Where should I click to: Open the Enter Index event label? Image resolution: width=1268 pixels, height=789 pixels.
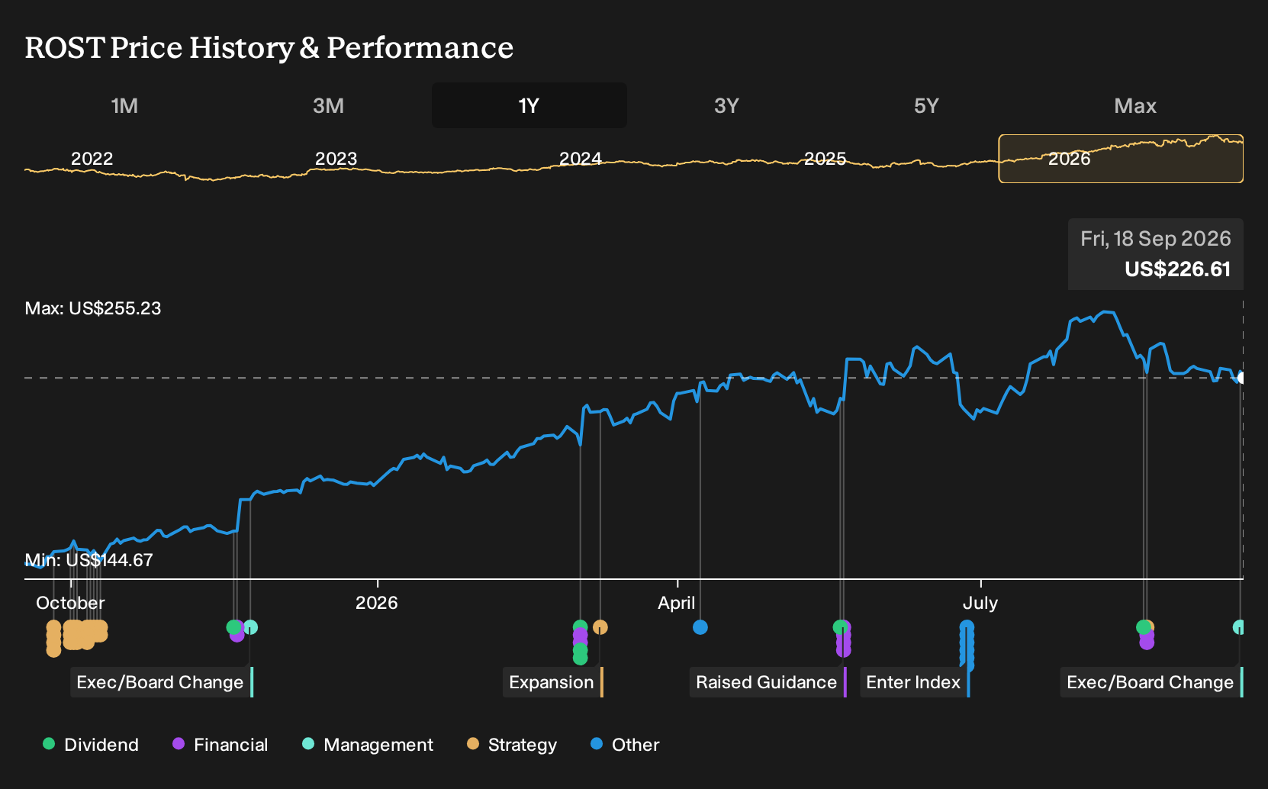[x=915, y=682]
